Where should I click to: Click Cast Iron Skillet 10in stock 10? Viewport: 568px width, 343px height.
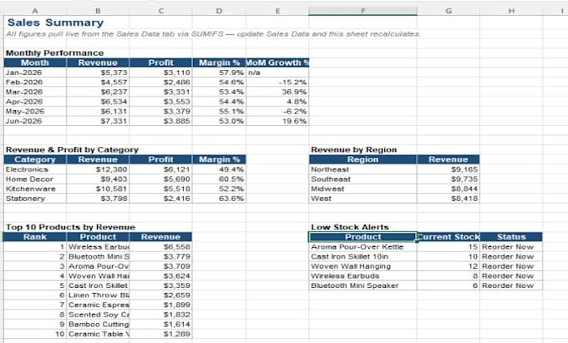click(448, 256)
